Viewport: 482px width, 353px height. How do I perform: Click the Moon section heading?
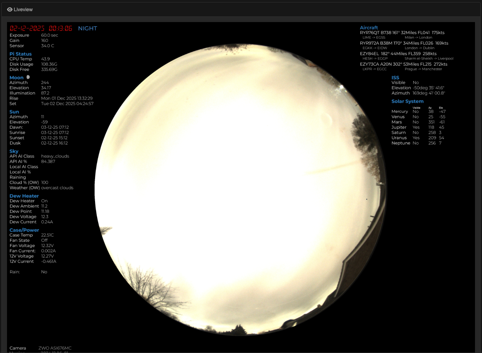pyautogui.click(x=16, y=77)
